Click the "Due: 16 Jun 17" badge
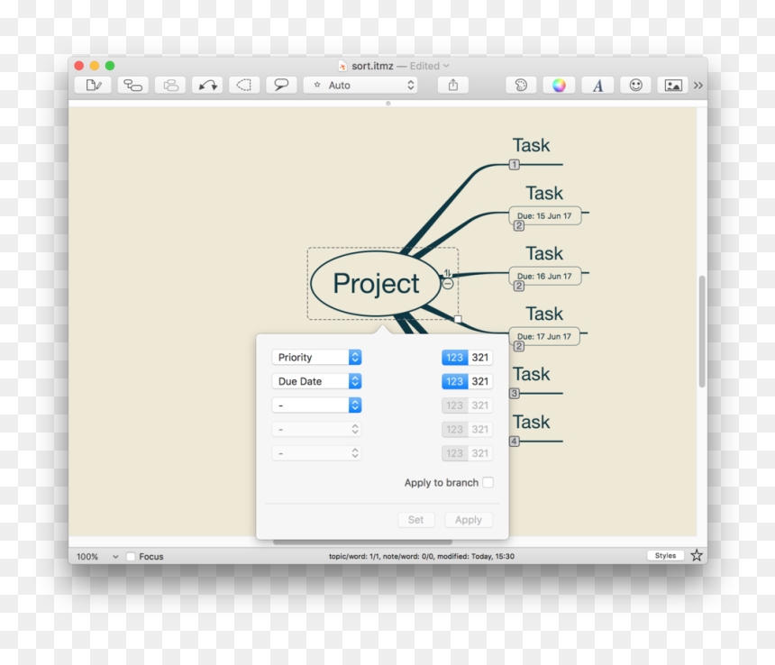Image resolution: width=775 pixels, height=665 pixels. coord(544,276)
